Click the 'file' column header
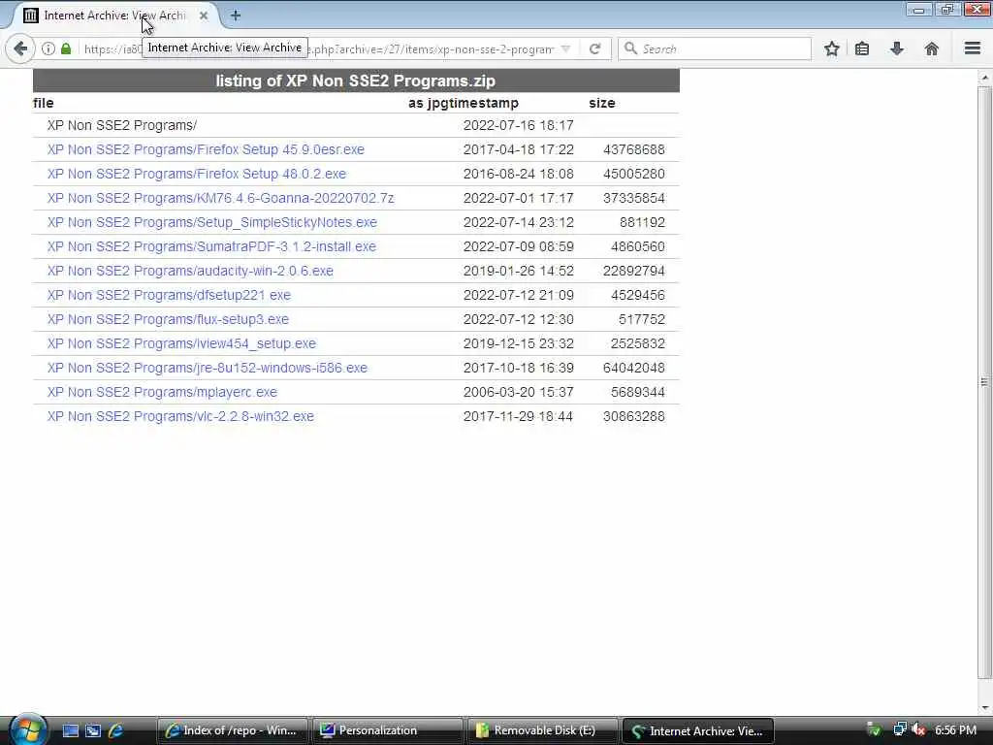The width and height of the screenshot is (993, 745). point(43,103)
